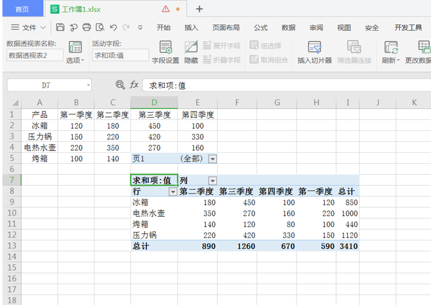
Task: Click the export-to-PDF icon beside Save
Action: (x=74, y=27)
